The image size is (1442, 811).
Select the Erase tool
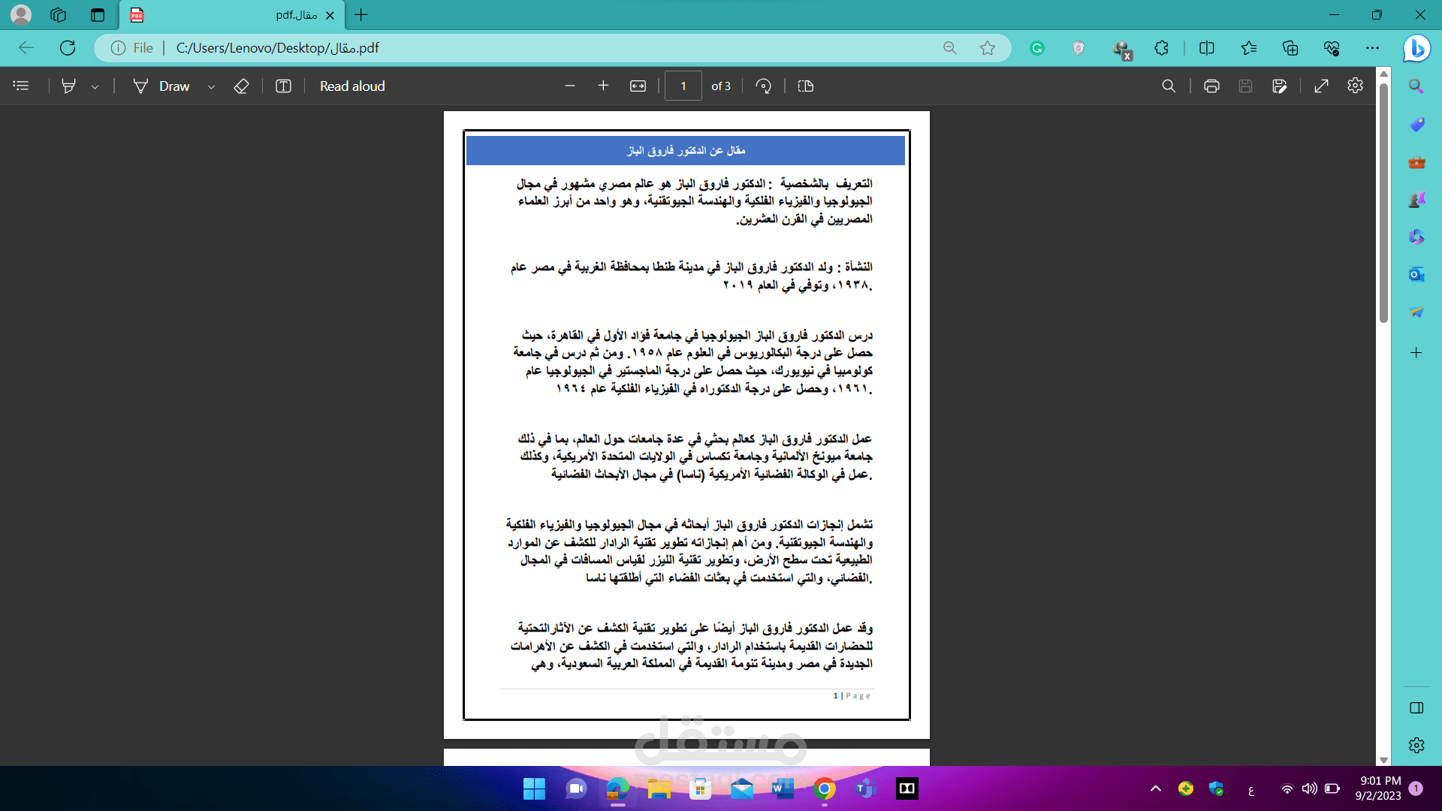[241, 86]
